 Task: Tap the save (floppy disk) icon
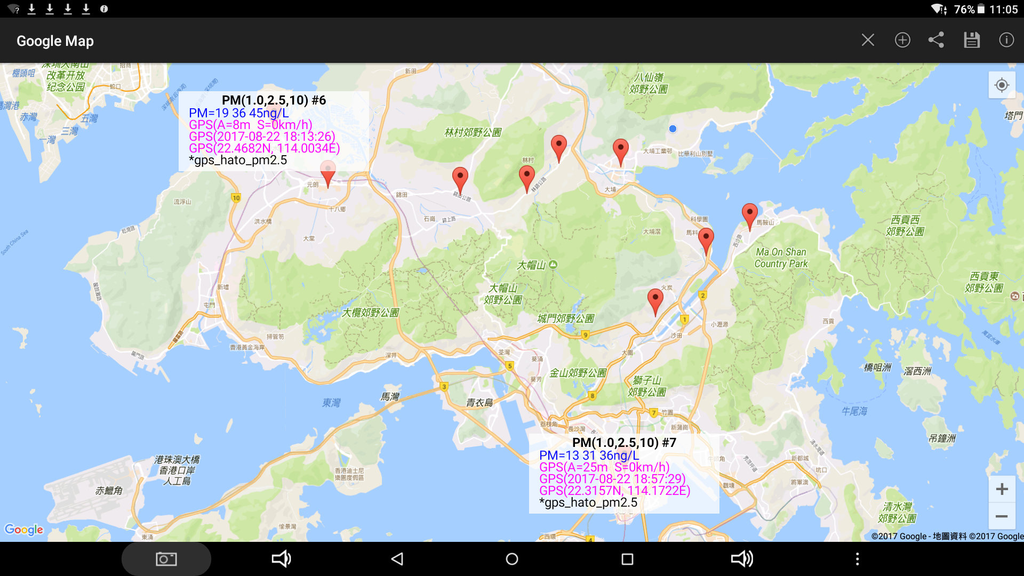pyautogui.click(x=972, y=40)
